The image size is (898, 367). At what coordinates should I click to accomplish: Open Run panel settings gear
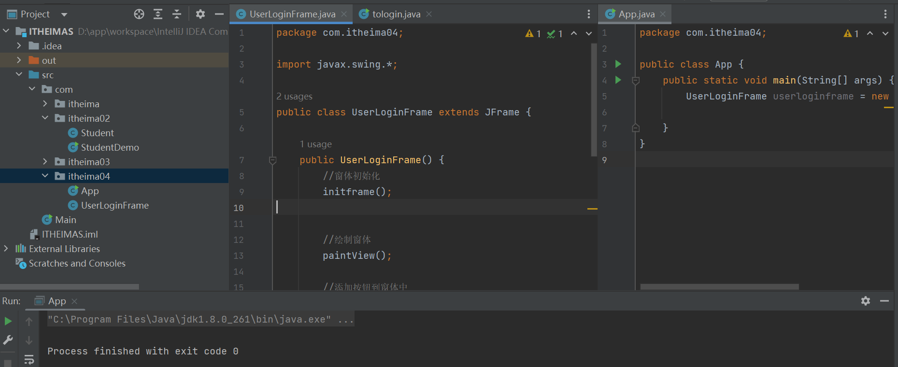(866, 301)
